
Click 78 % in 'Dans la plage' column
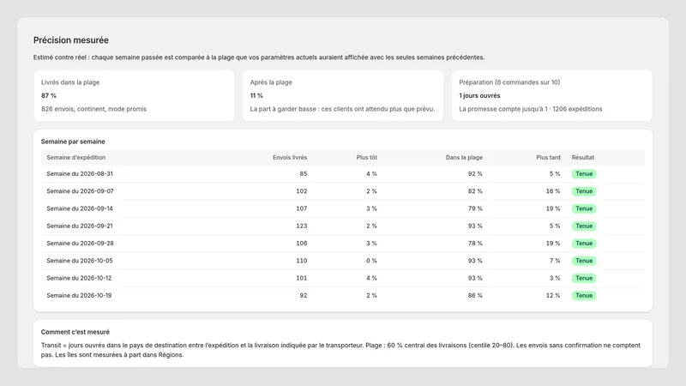tap(475, 244)
